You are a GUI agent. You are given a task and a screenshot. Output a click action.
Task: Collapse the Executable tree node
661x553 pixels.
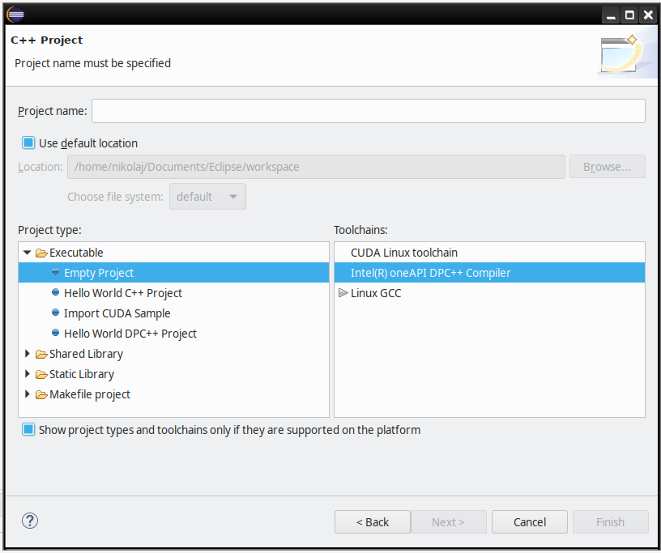(28, 253)
